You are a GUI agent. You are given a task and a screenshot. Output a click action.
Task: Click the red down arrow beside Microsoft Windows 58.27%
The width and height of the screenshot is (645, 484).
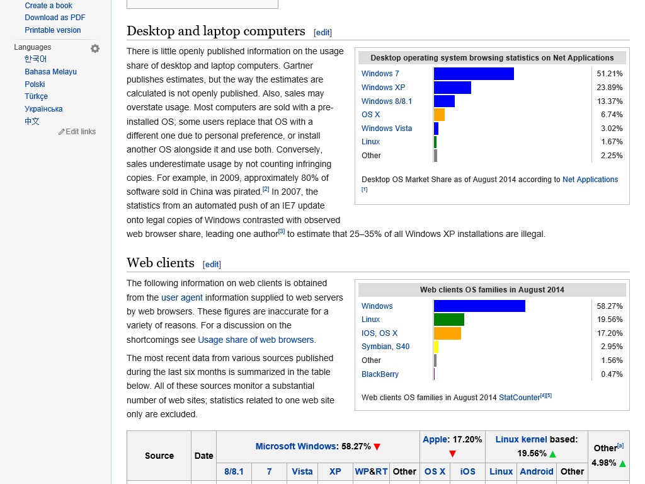pos(377,447)
